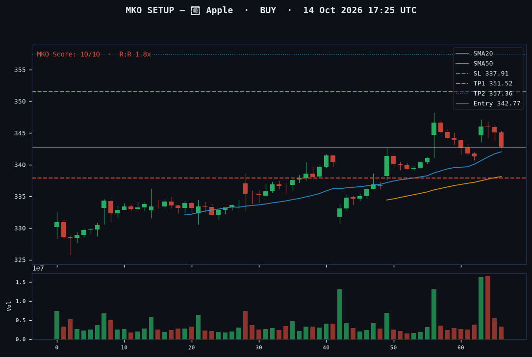The height and width of the screenshot is (357, 532).
Task: Click the small glyph icon before "Apple"
Action: pyautogui.click(x=196, y=10)
